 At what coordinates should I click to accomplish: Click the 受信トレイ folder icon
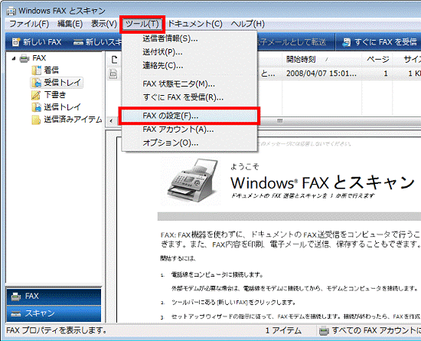[x=36, y=83]
